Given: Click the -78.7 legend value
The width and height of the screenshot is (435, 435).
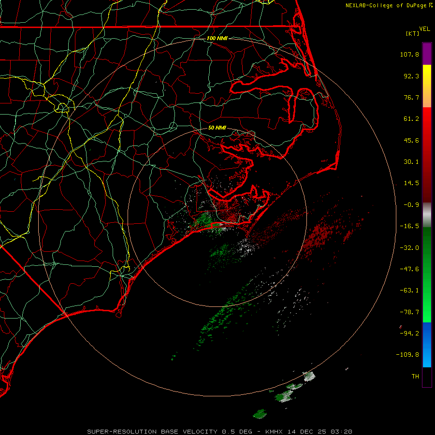Looking at the screenshot, I should click(x=409, y=312).
